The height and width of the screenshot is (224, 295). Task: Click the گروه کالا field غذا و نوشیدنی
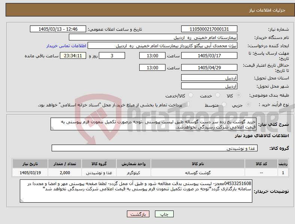click(155, 148)
